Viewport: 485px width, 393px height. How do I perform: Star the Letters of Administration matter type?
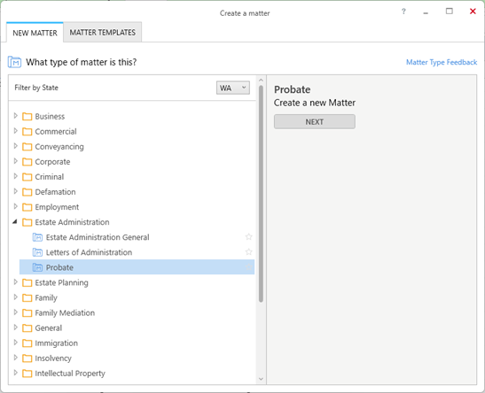(x=248, y=252)
